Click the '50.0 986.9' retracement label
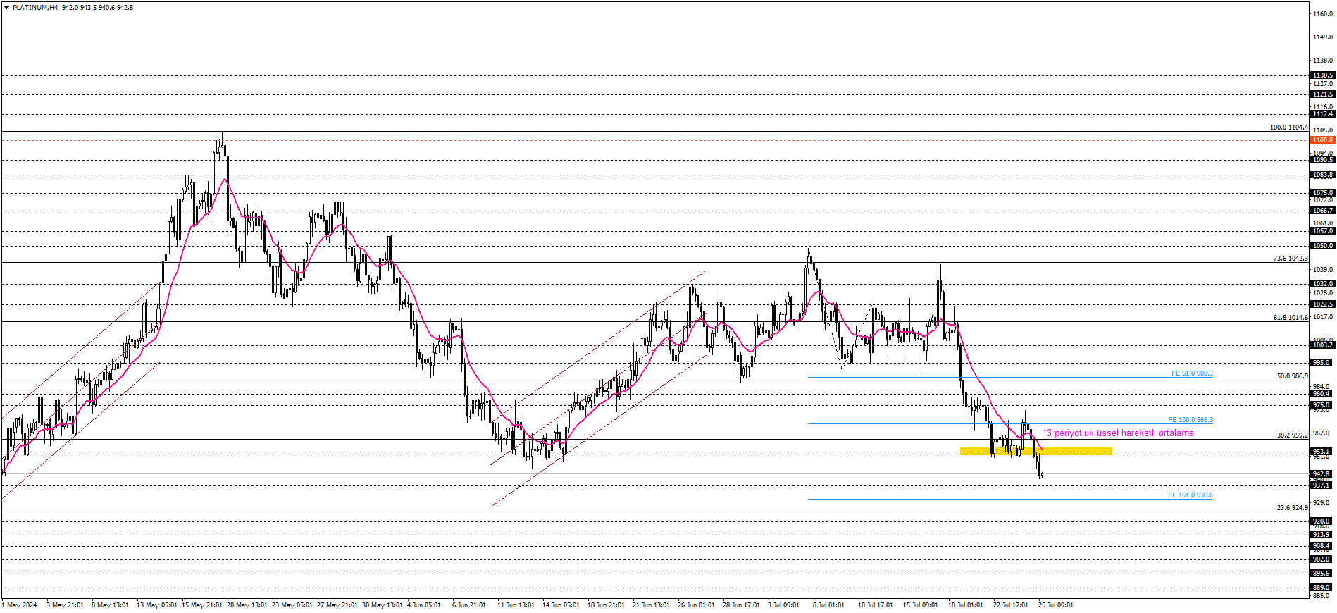Image resolution: width=1337 pixels, height=613 pixels. (x=1292, y=376)
